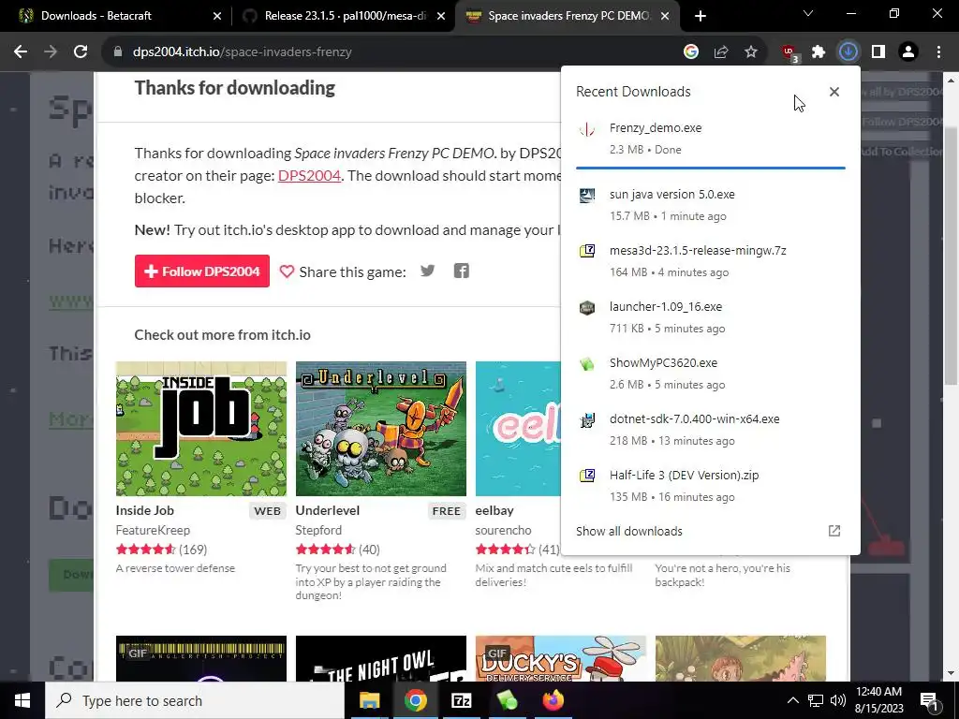Open sourencho author link

(503, 530)
